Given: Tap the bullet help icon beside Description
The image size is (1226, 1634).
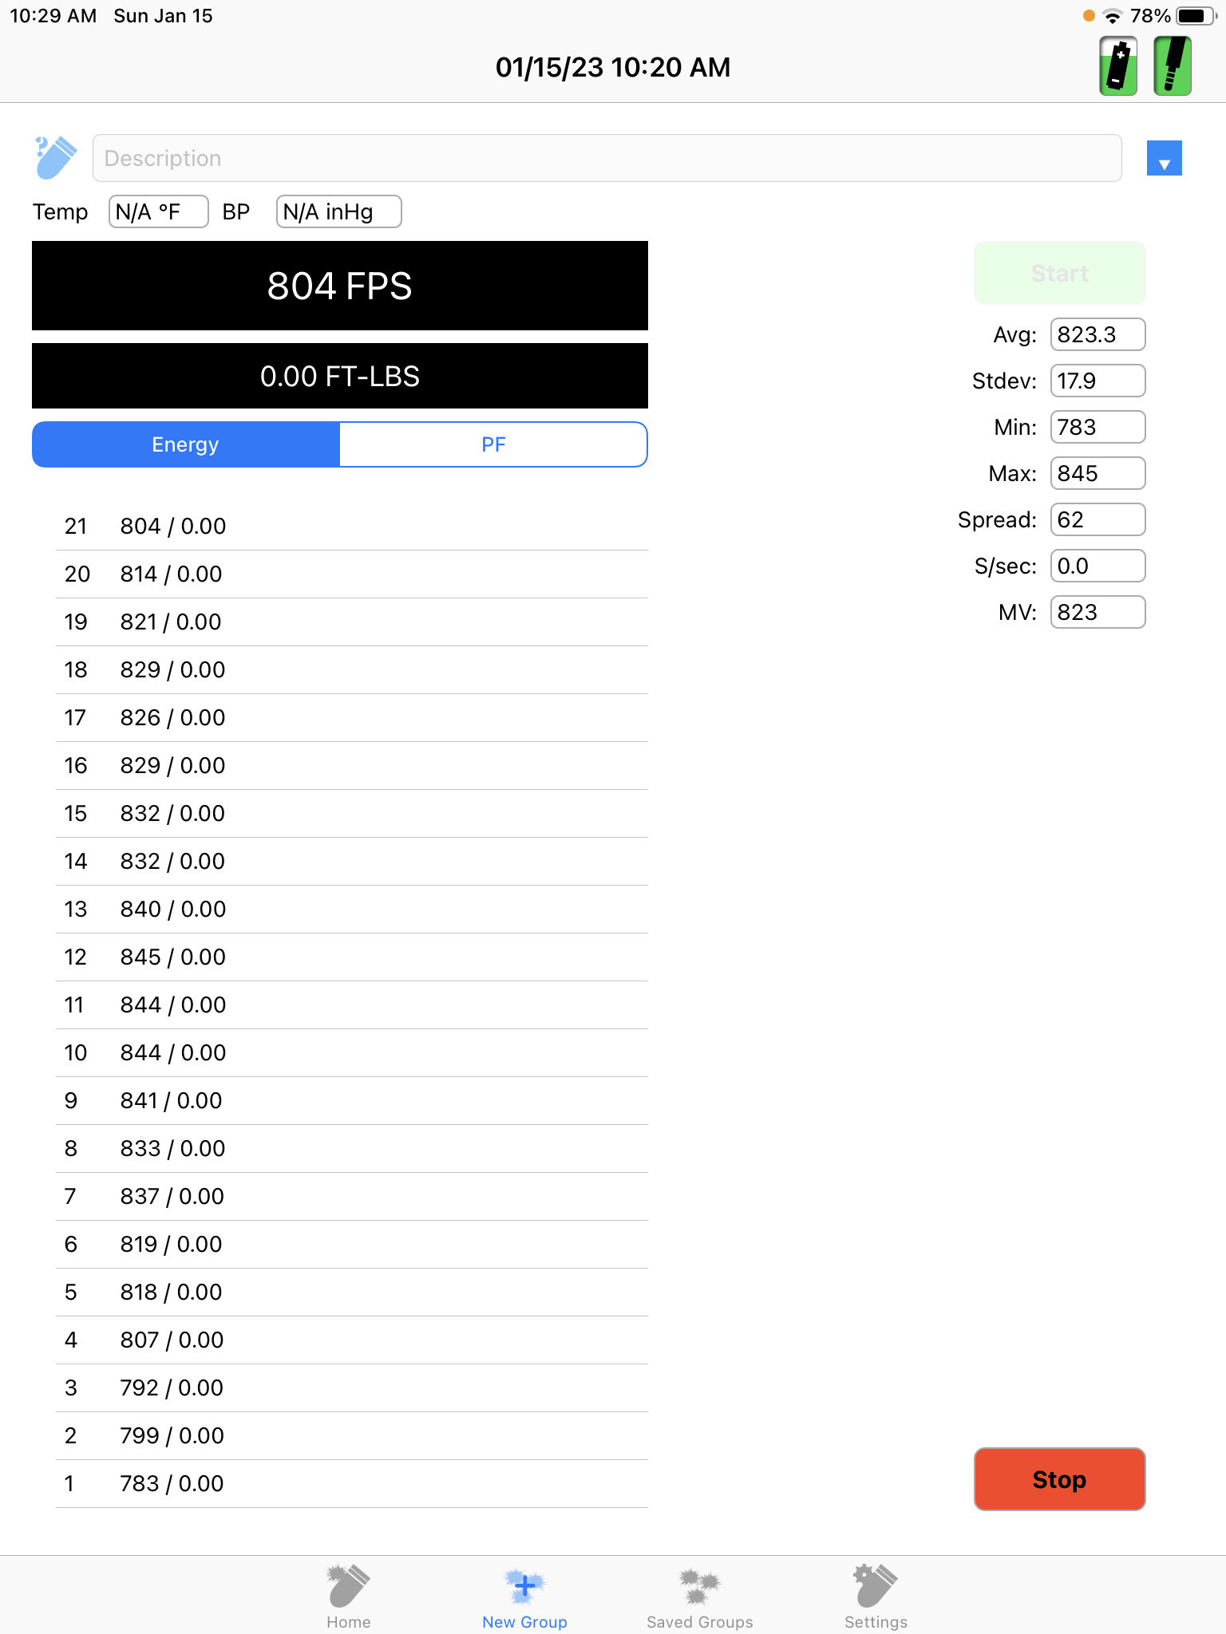Looking at the screenshot, I should (56, 157).
